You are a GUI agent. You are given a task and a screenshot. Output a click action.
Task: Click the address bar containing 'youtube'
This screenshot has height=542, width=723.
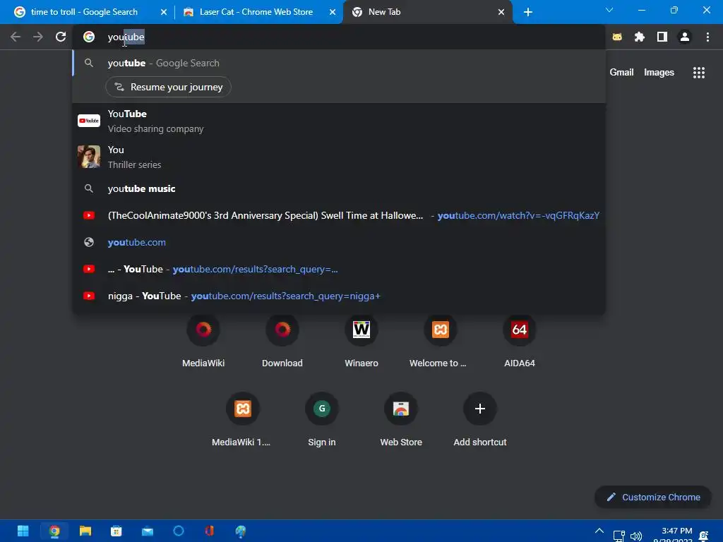click(x=339, y=37)
